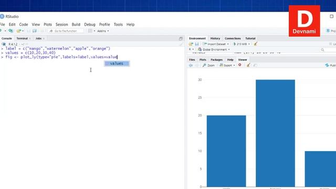
Task: Switch to the Viewer tab
Action: point(243,60)
